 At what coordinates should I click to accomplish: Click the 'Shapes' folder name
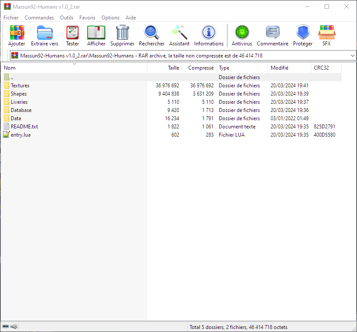[x=19, y=94]
